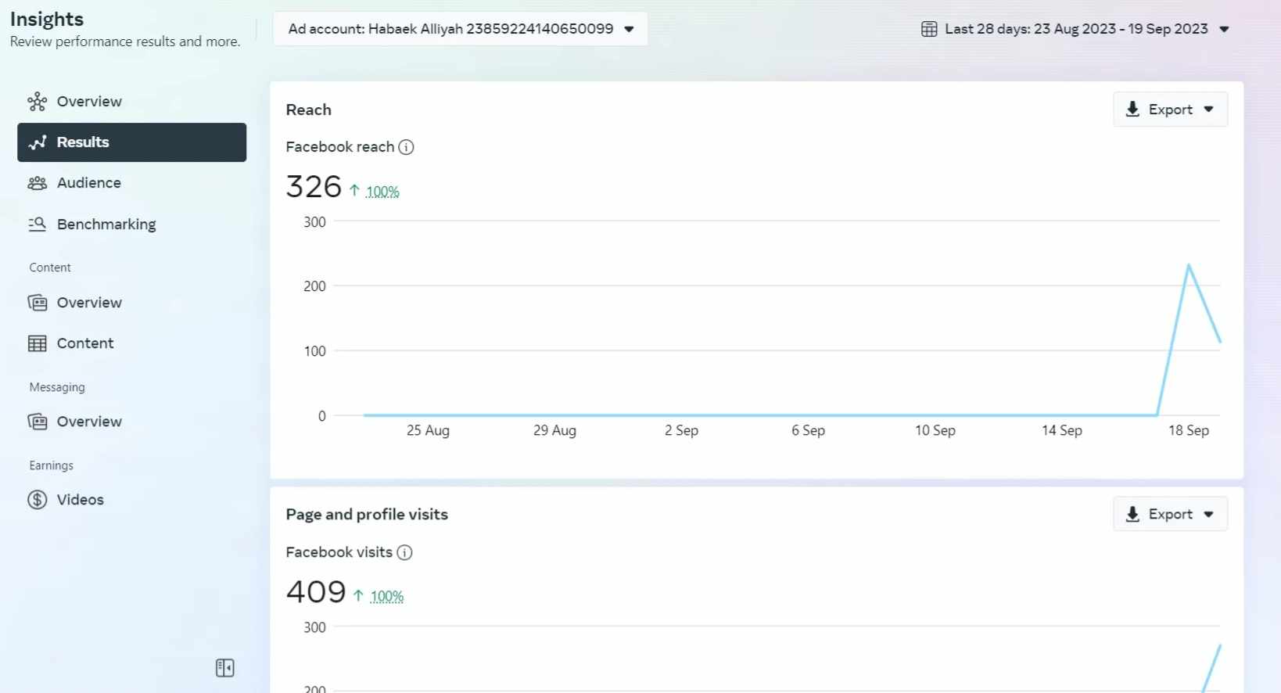Click the Content table grid icon
Viewport: 1281px width, 693px height.
(x=37, y=343)
